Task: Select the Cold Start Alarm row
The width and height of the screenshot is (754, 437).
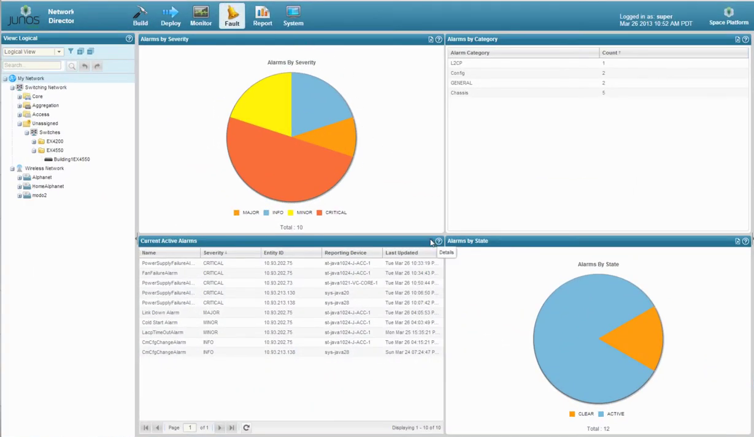Action: (x=290, y=322)
